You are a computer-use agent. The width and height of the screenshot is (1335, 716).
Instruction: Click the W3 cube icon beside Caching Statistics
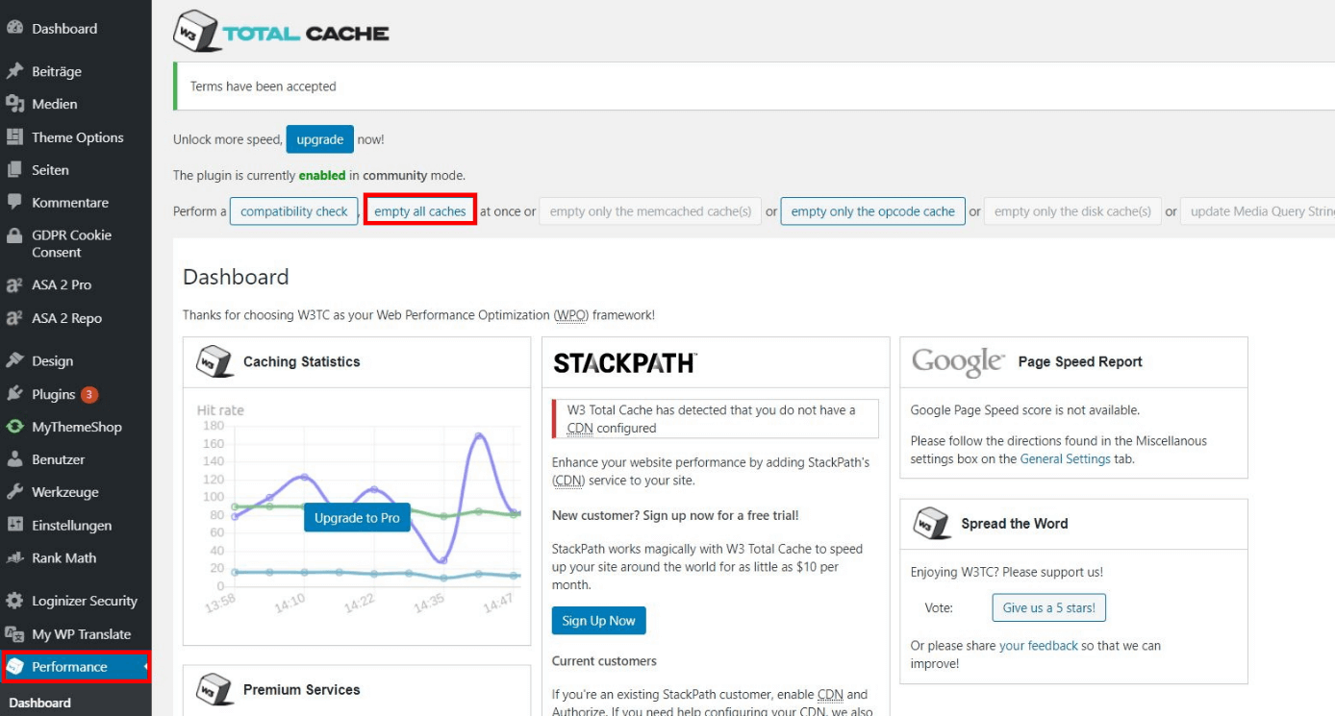coord(214,361)
